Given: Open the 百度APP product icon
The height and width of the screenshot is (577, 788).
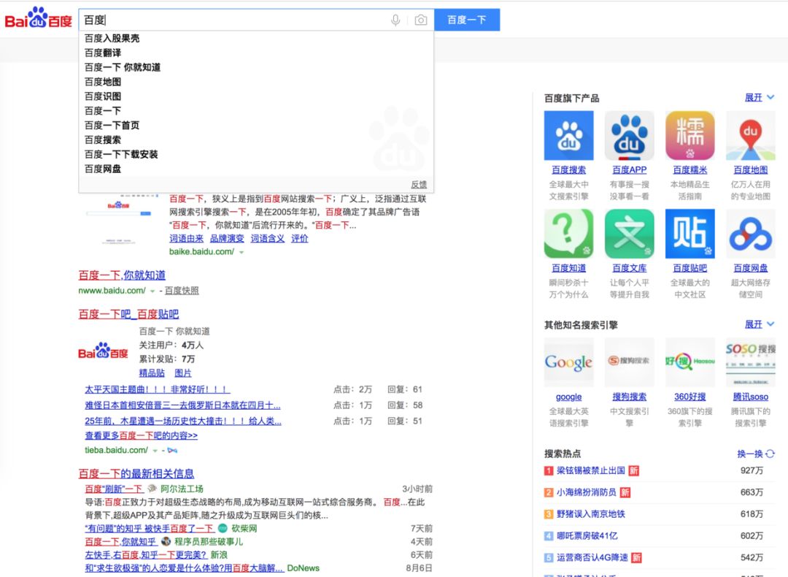Looking at the screenshot, I should [629, 135].
